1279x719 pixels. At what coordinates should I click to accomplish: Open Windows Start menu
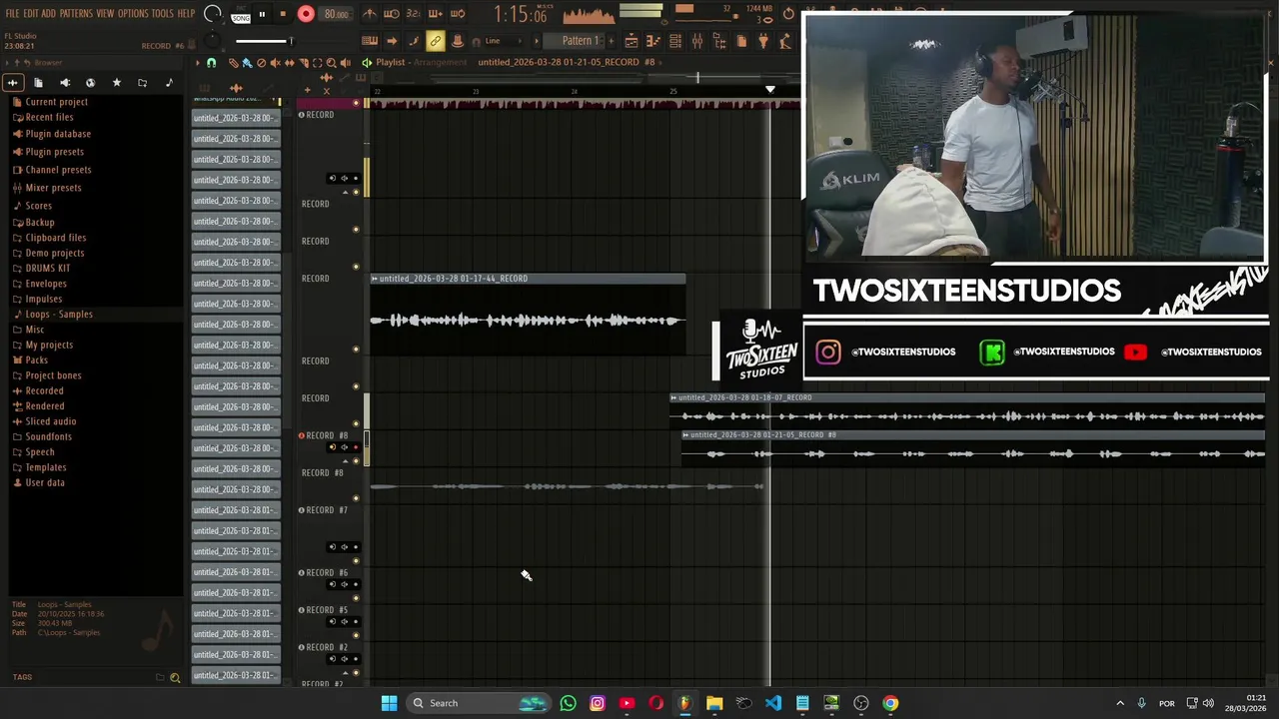coord(389,703)
